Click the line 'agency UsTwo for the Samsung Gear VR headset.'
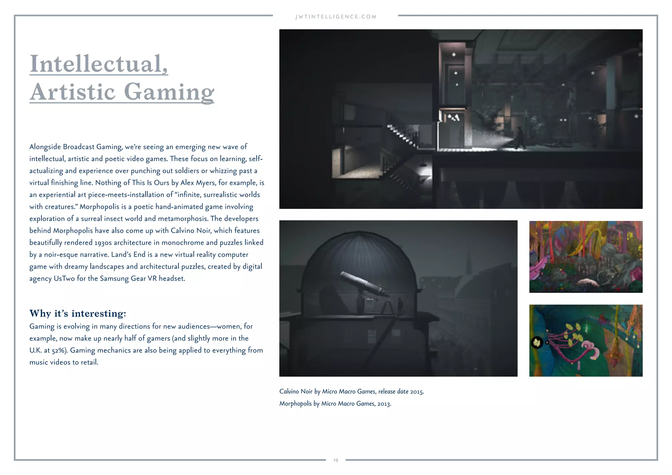This screenshot has width=672, height=475. [107, 279]
